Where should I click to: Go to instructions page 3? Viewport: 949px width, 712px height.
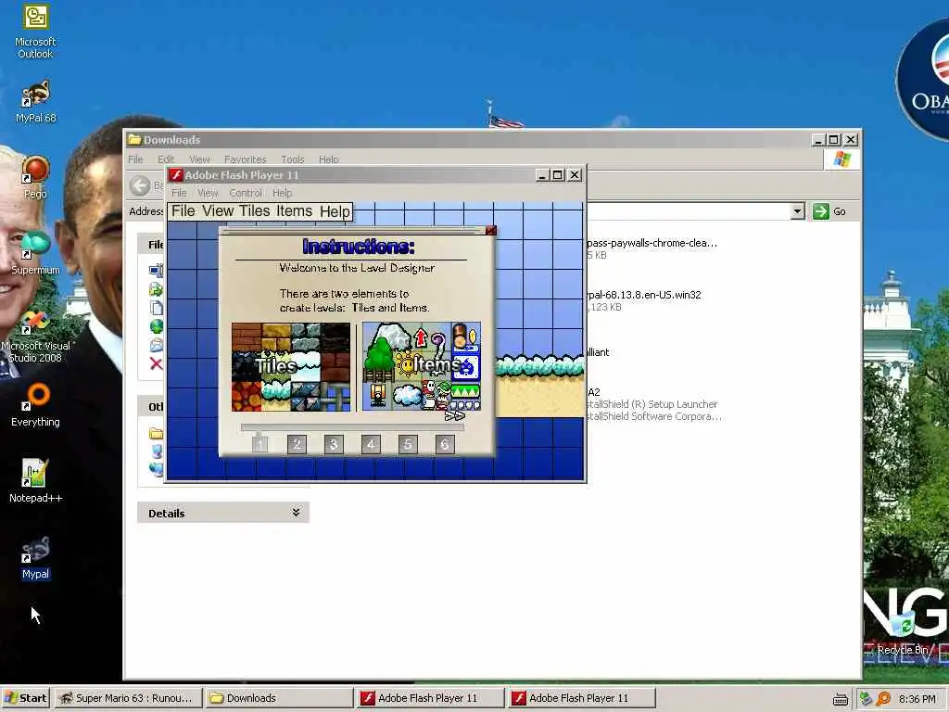(334, 444)
